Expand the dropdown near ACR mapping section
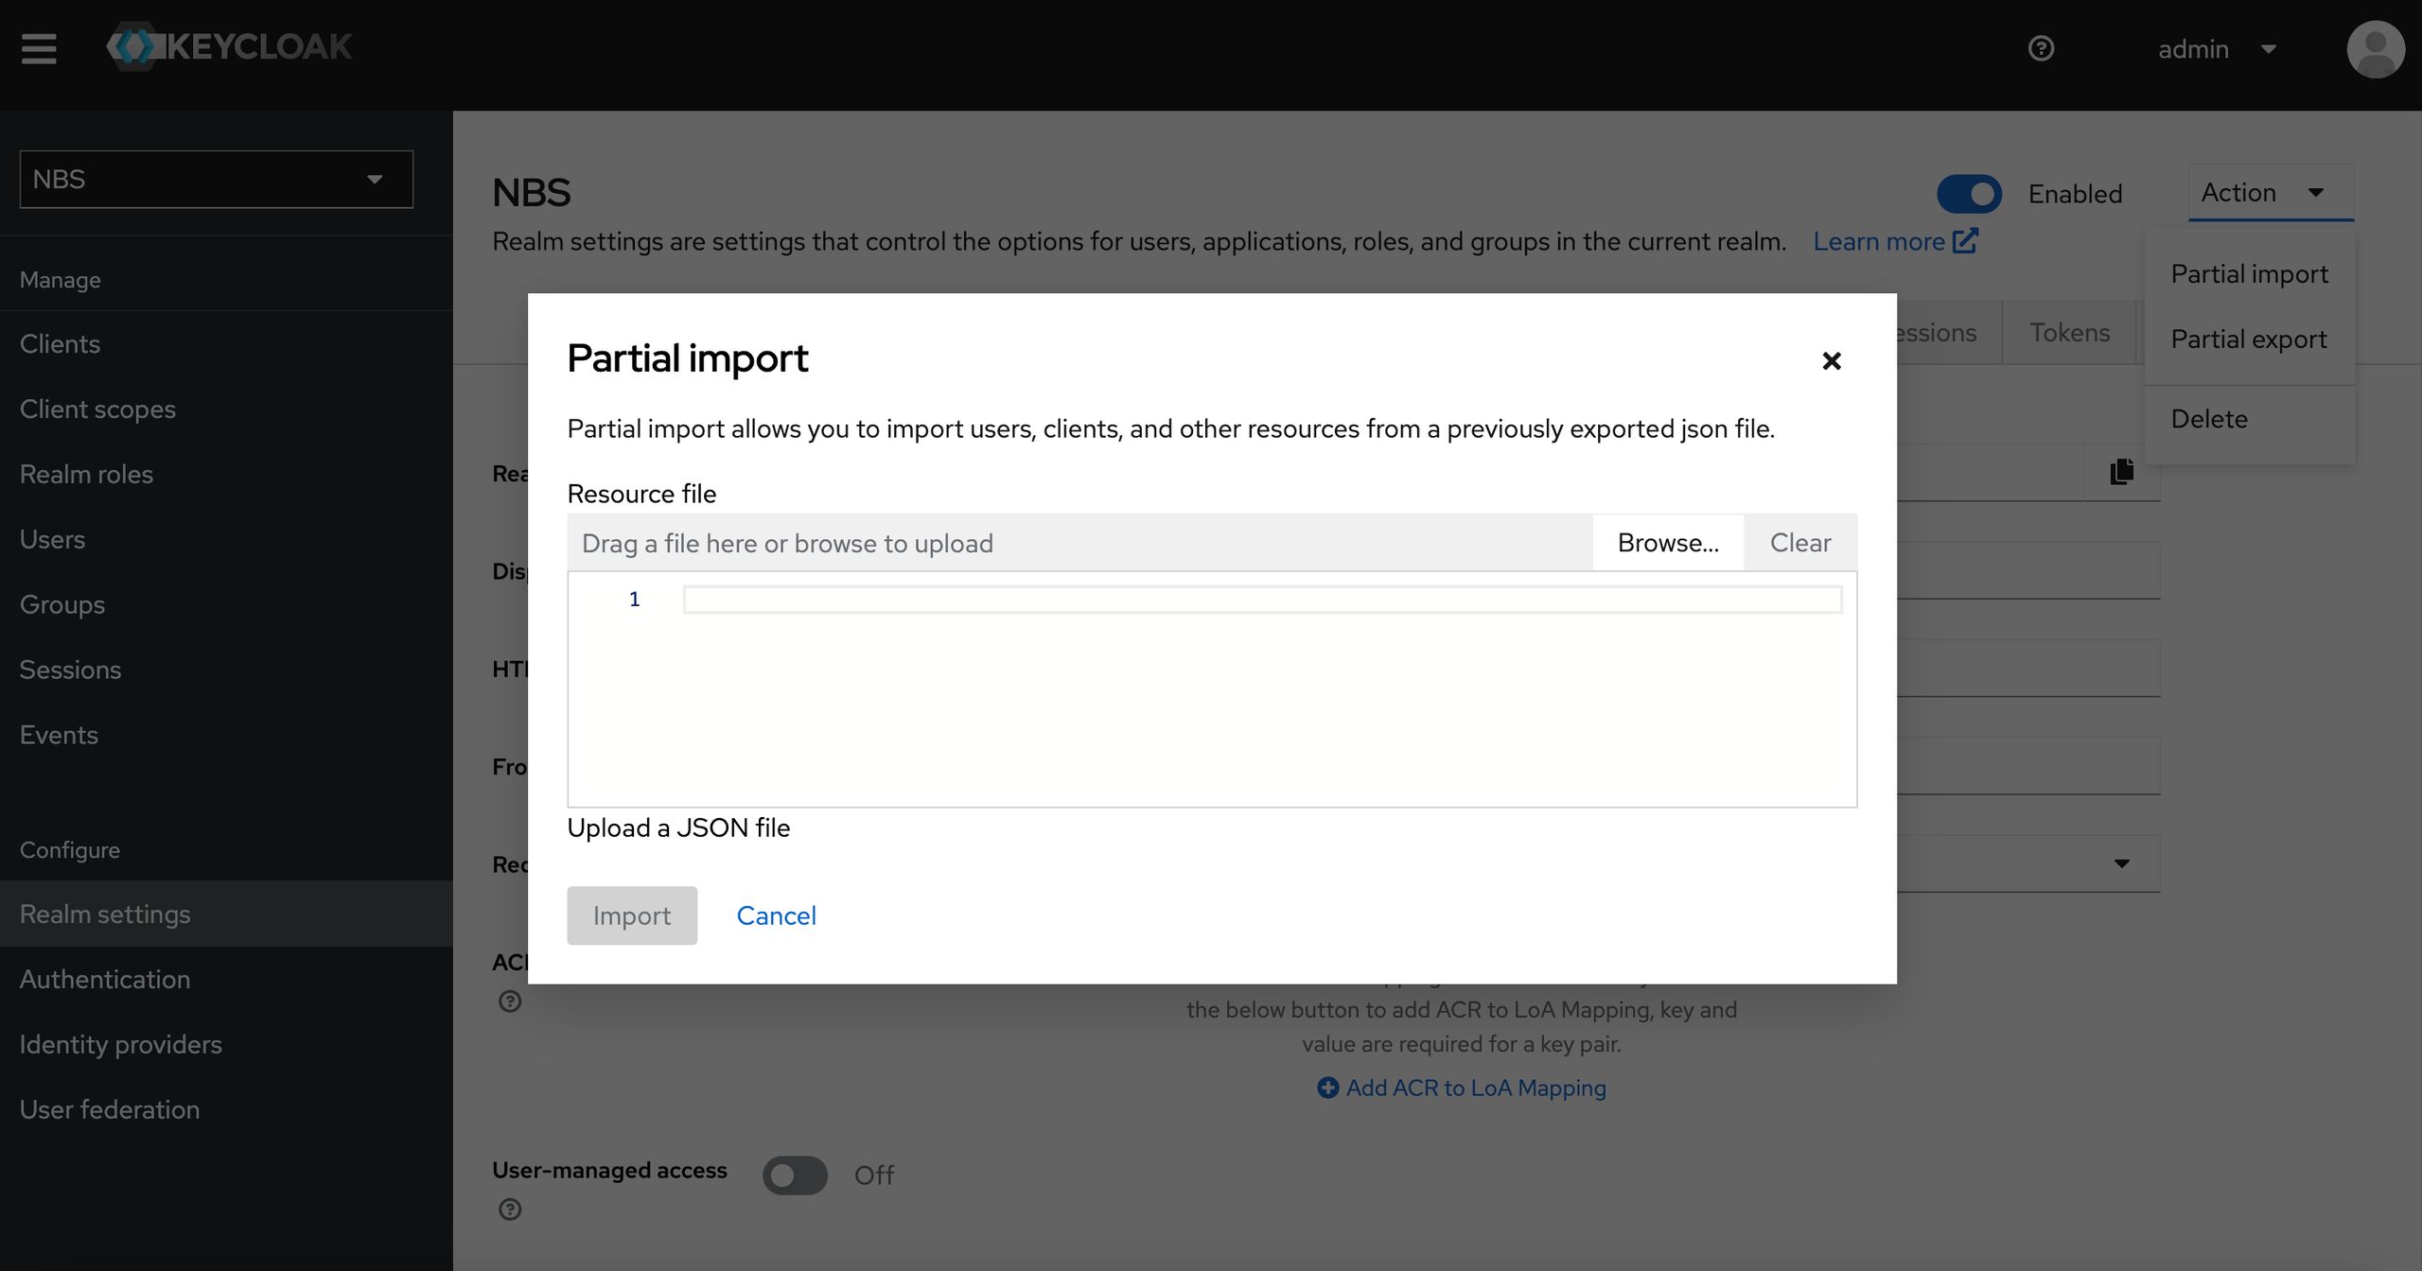This screenshot has height=1271, width=2422. (x=2122, y=862)
